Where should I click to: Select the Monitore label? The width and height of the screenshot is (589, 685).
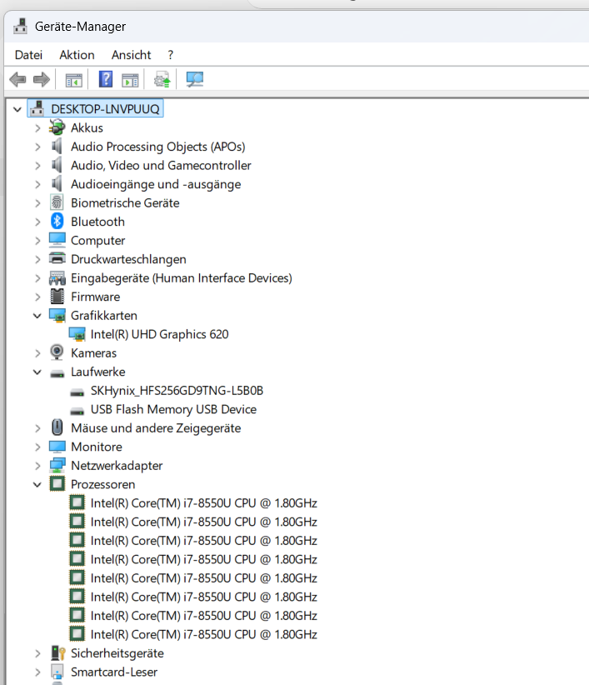pos(97,447)
